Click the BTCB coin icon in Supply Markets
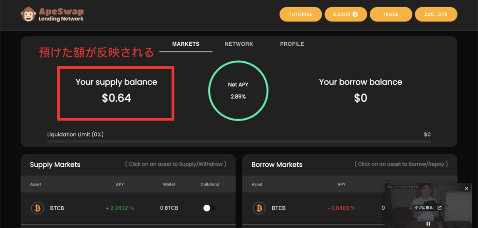The width and height of the screenshot is (478, 228). tap(36, 208)
